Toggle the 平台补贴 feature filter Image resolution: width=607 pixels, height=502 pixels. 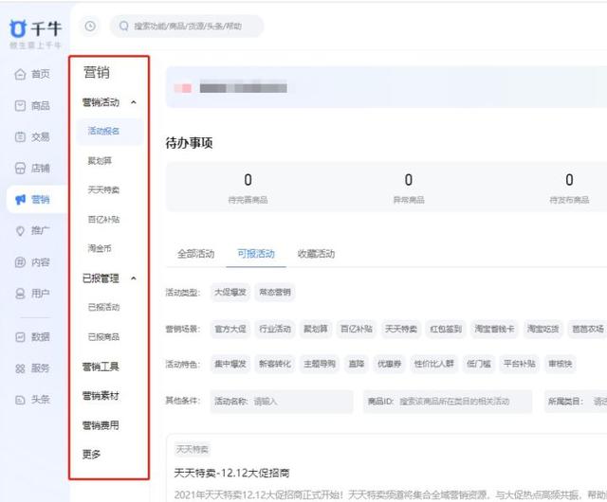tap(519, 364)
